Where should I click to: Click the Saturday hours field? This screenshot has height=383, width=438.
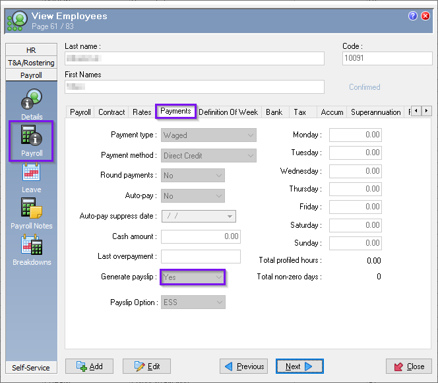(x=356, y=225)
